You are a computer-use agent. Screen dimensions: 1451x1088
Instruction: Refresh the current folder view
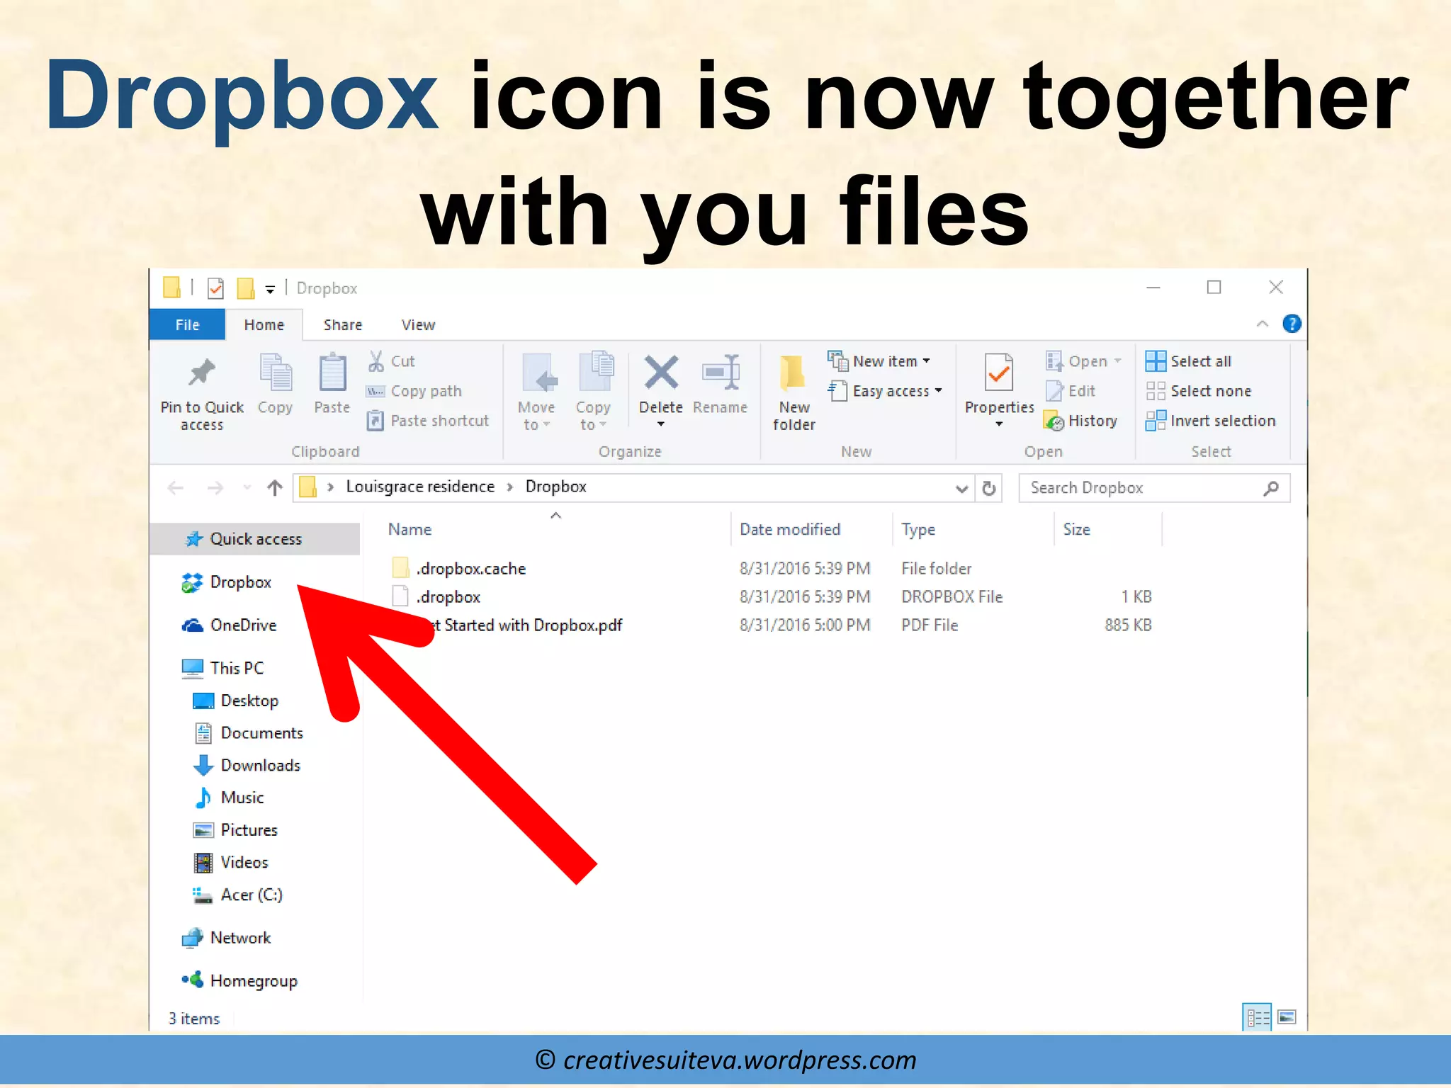coord(989,487)
